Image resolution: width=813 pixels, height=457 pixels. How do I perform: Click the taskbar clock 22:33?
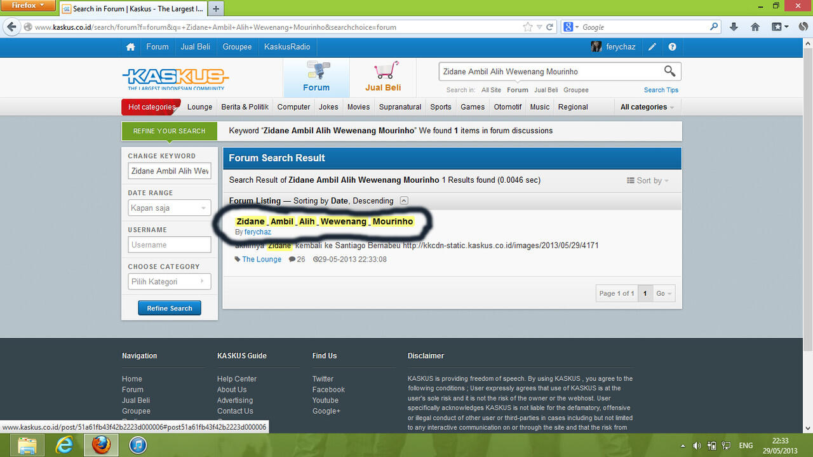coord(780,440)
